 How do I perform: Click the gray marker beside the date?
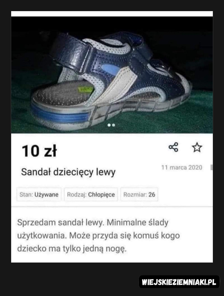[x=212, y=168]
